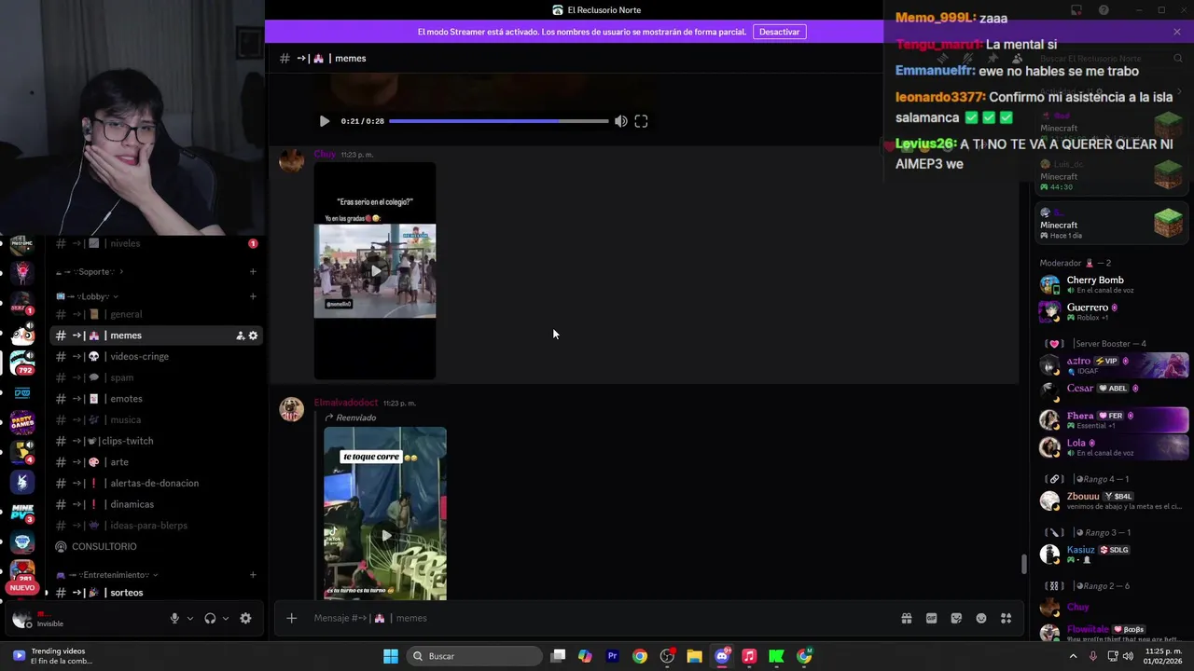Mute the video player's volume speaker icon
The height and width of the screenshot is (671, 1194).
[620, 121]
